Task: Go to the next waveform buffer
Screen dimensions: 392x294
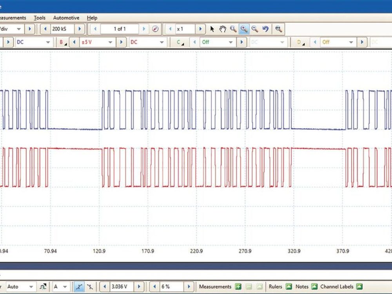Action: click(x=144, y=29)
